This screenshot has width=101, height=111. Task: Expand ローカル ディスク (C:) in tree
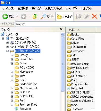coord(8,47)
